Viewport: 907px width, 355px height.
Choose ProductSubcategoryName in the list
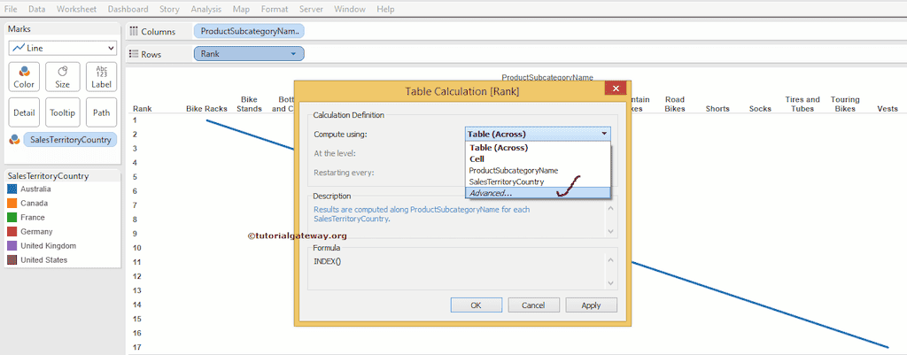click(x=538, y=171)
